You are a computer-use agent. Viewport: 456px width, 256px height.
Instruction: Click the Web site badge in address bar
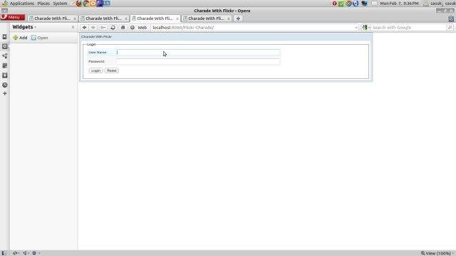coord(139,28)
